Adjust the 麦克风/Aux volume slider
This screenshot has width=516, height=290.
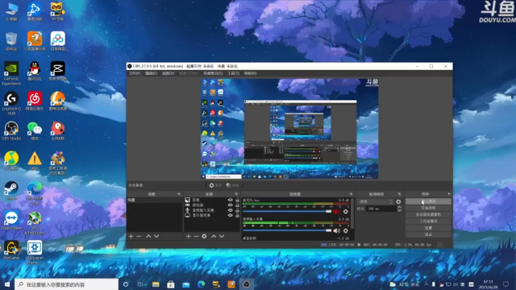287,211
